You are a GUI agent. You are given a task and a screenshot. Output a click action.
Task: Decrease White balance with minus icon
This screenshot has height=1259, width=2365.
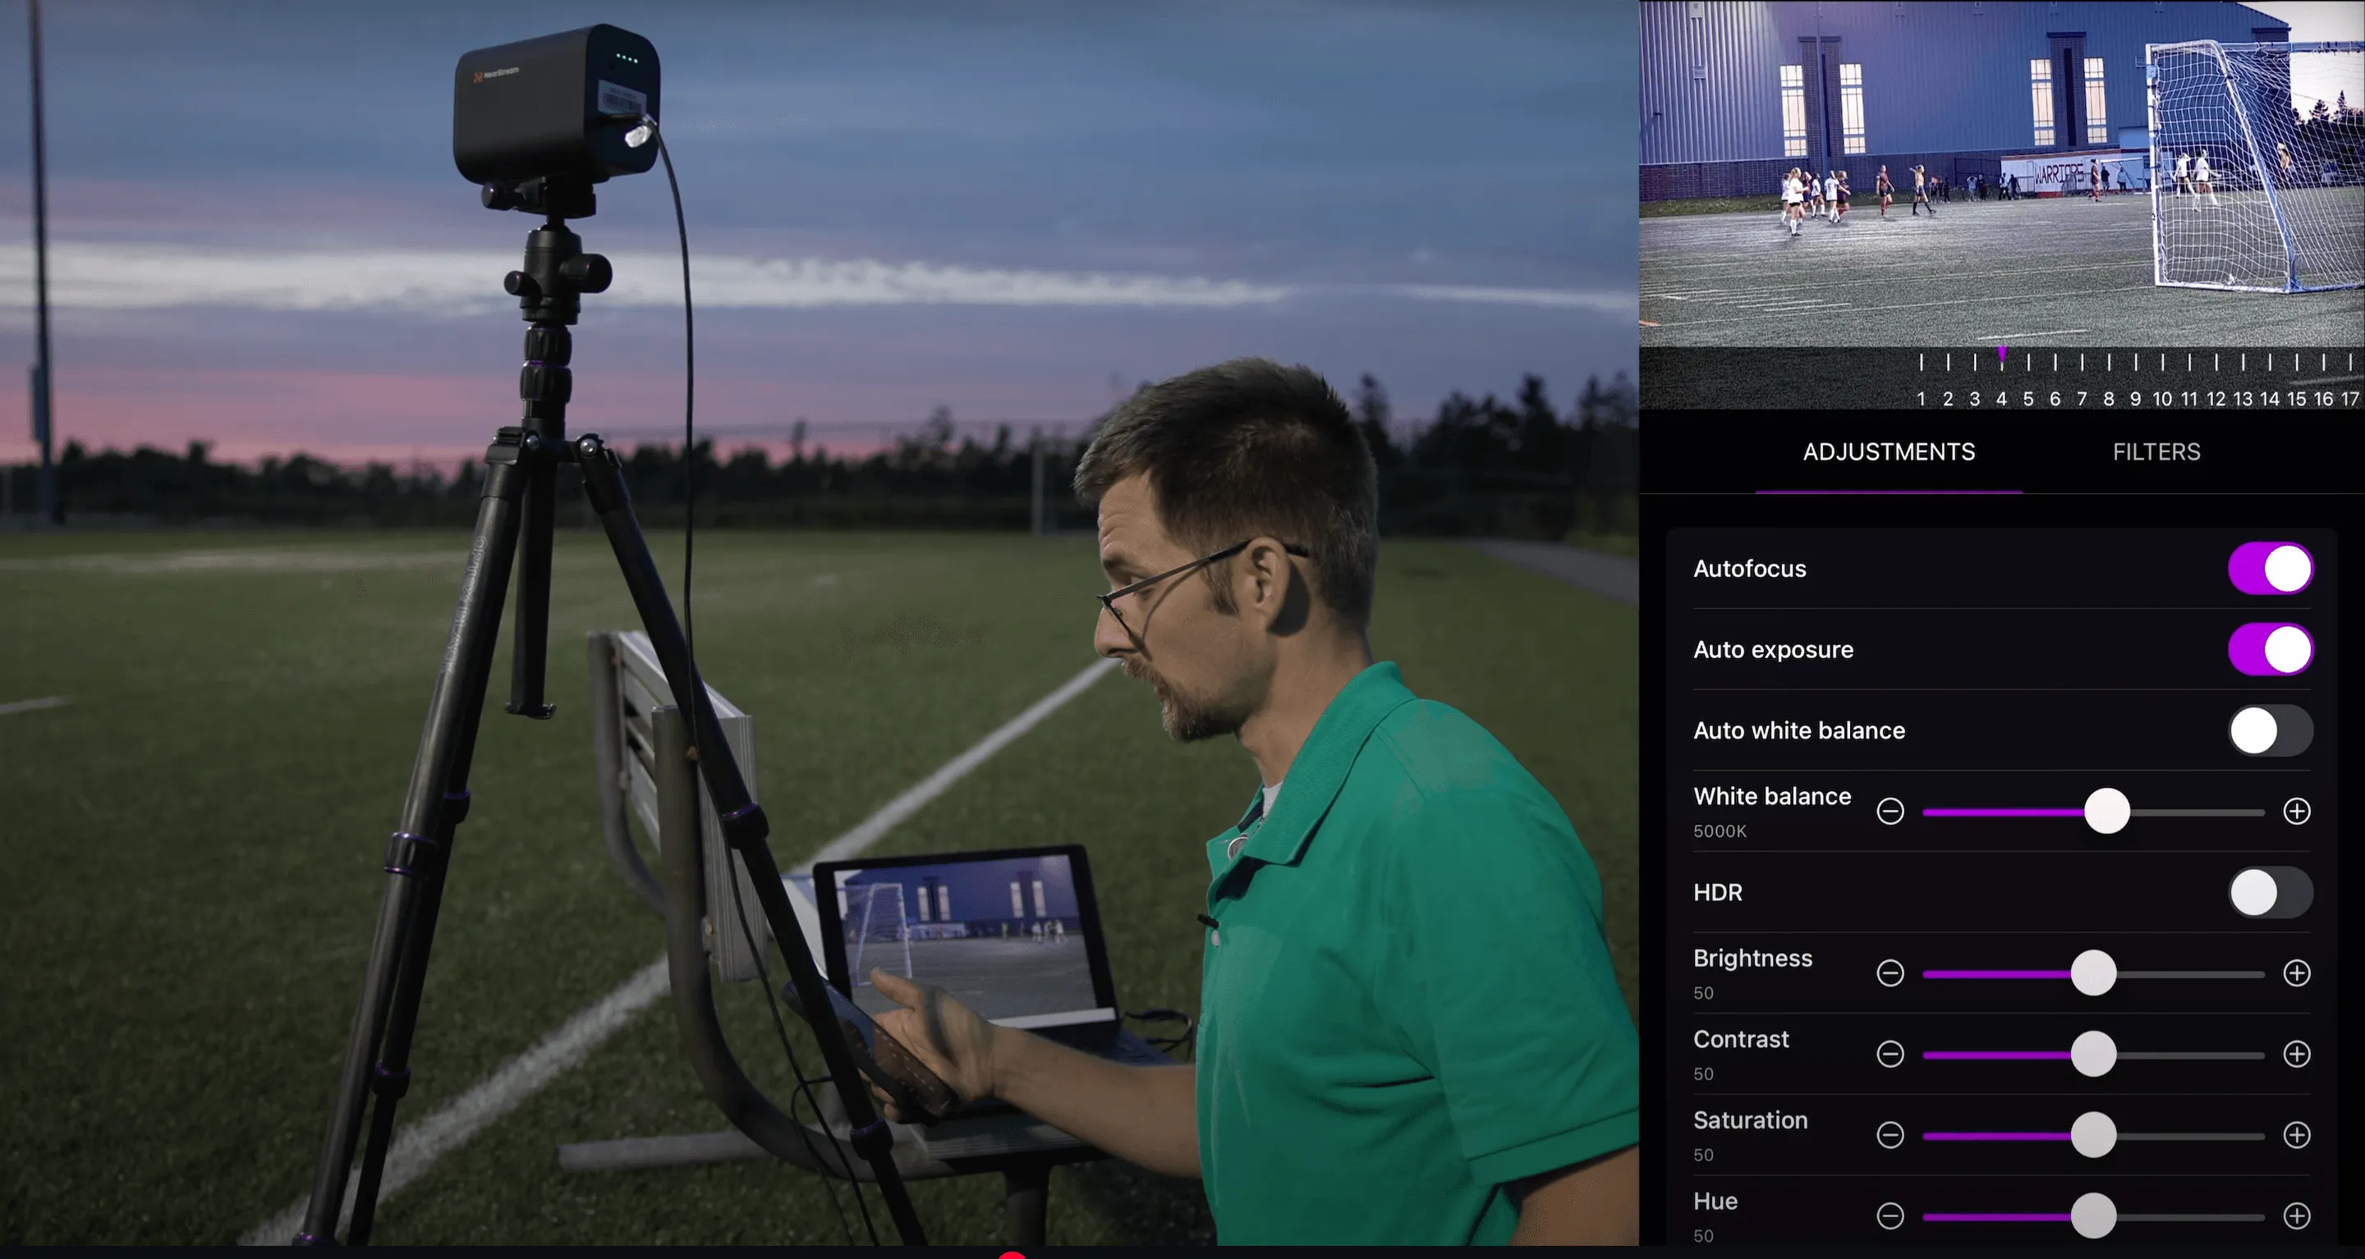[x=1890, y=811]
